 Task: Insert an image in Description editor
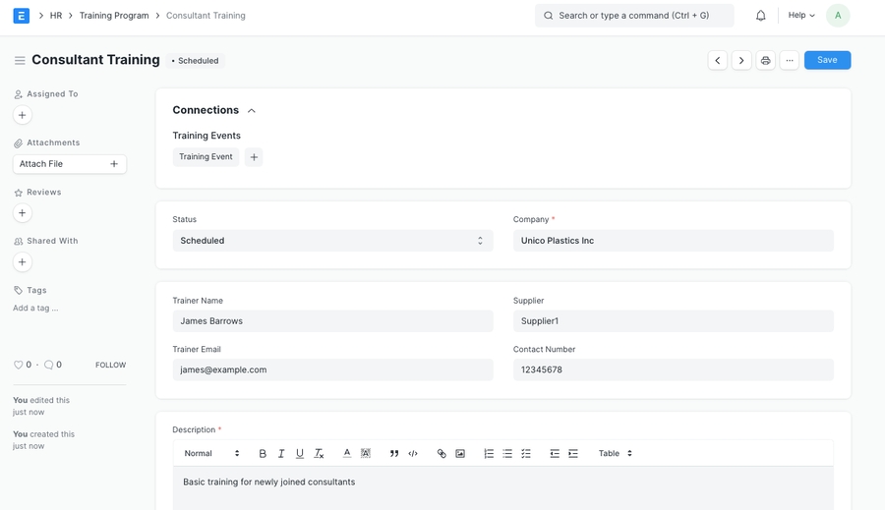[x=460, y=454]
